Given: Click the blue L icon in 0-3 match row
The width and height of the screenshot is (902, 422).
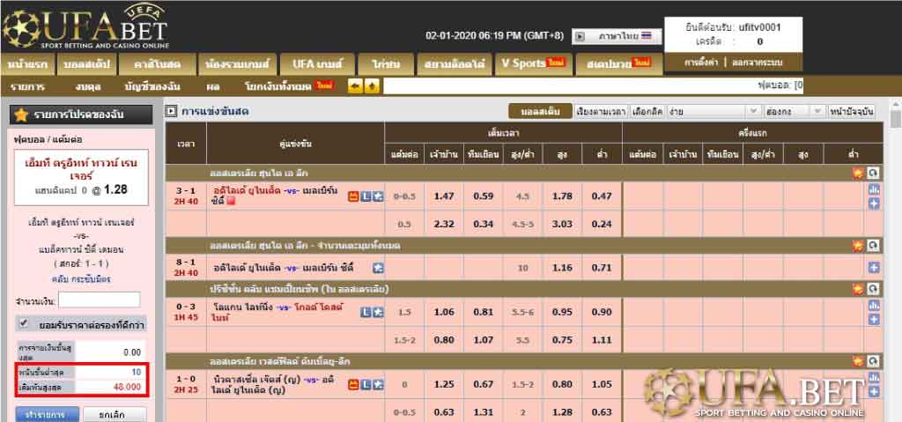Looking at the screenshot, I should click(366, 312).
